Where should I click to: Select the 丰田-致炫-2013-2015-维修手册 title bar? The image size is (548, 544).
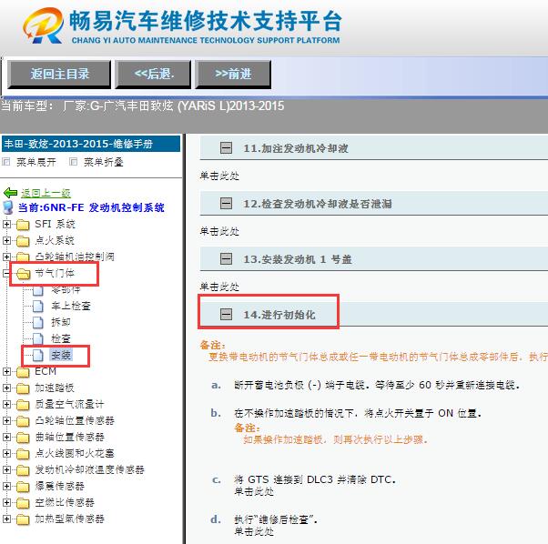(91, 144)
